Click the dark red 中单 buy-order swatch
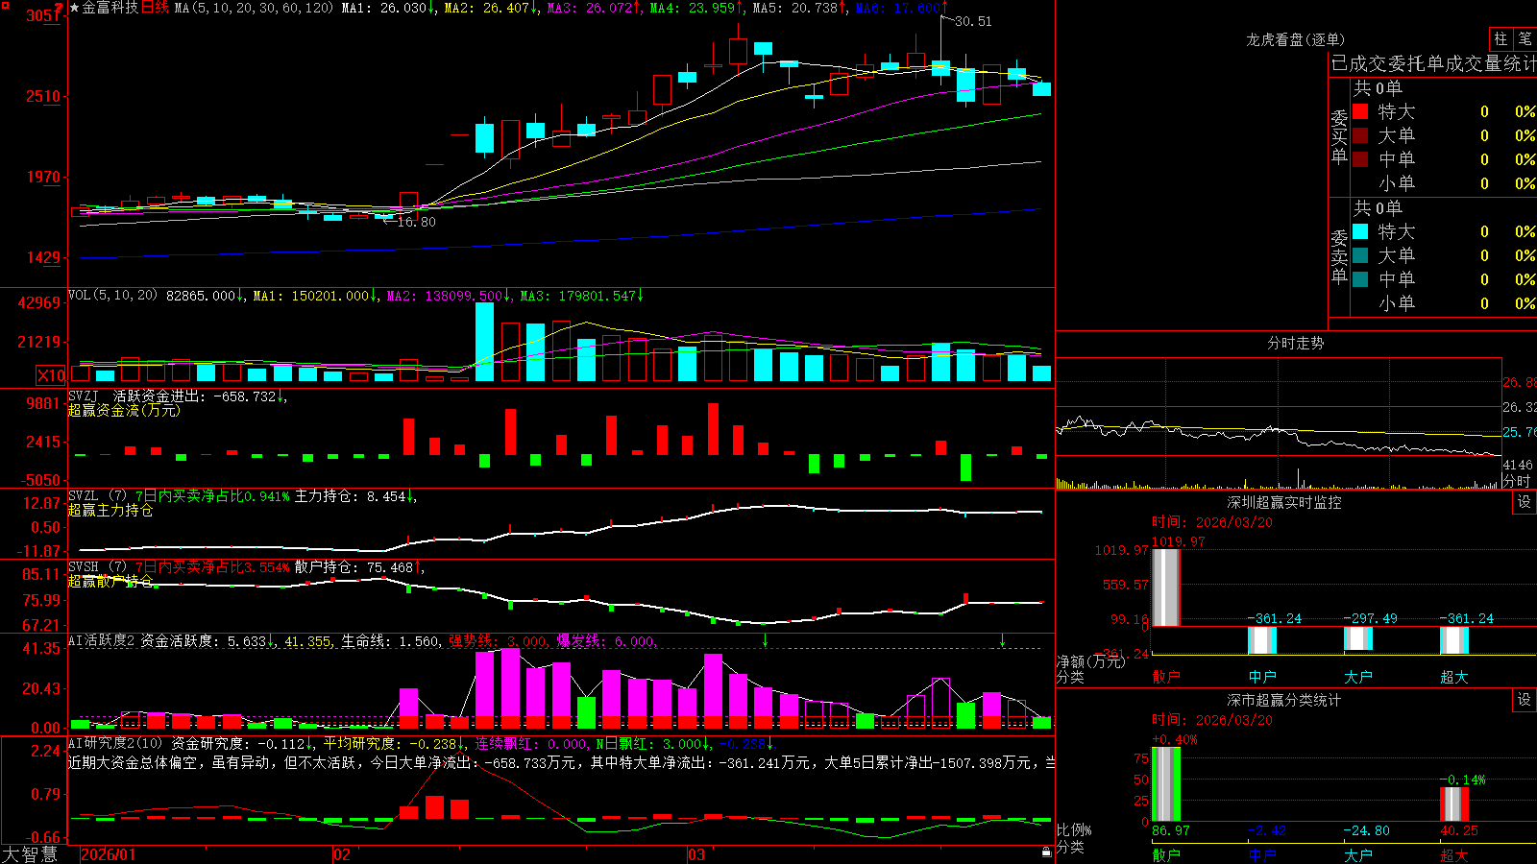The width and height of the screenshot is (1537, 864). [x=1360, y=159]
